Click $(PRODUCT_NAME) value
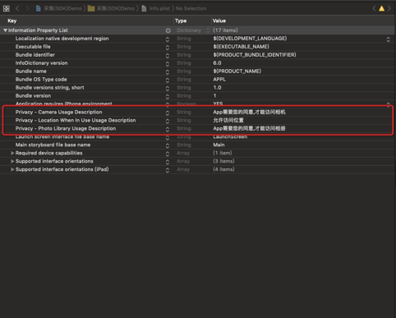396x318 pixels. pos(237,71)
